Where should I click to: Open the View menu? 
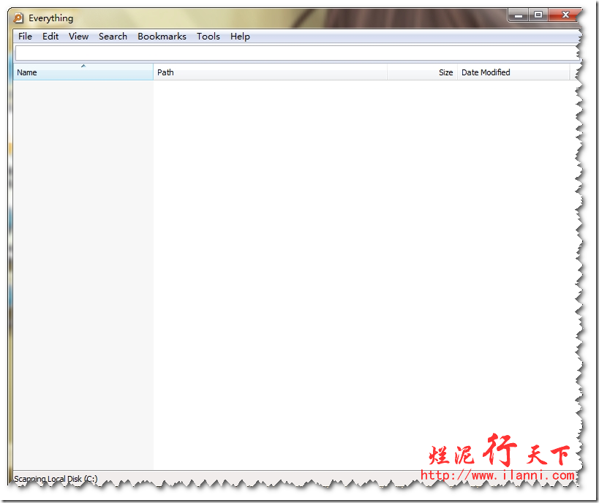(78, 37)
